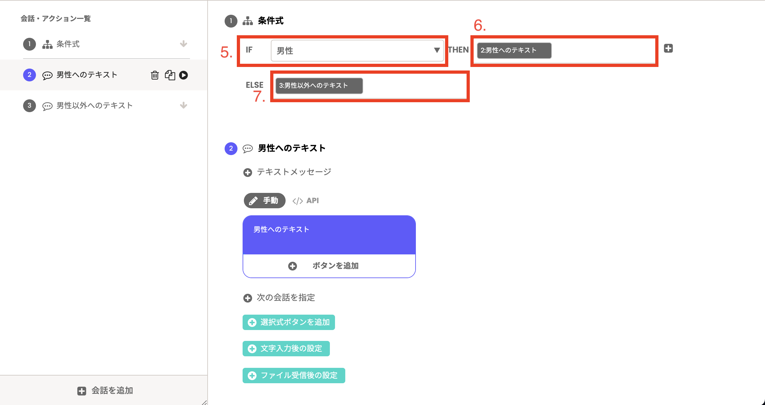Click the plus icon beside テキストメッセージ
Screen dimensions: 765x405
pyautogui.click(x=248, y=173)
